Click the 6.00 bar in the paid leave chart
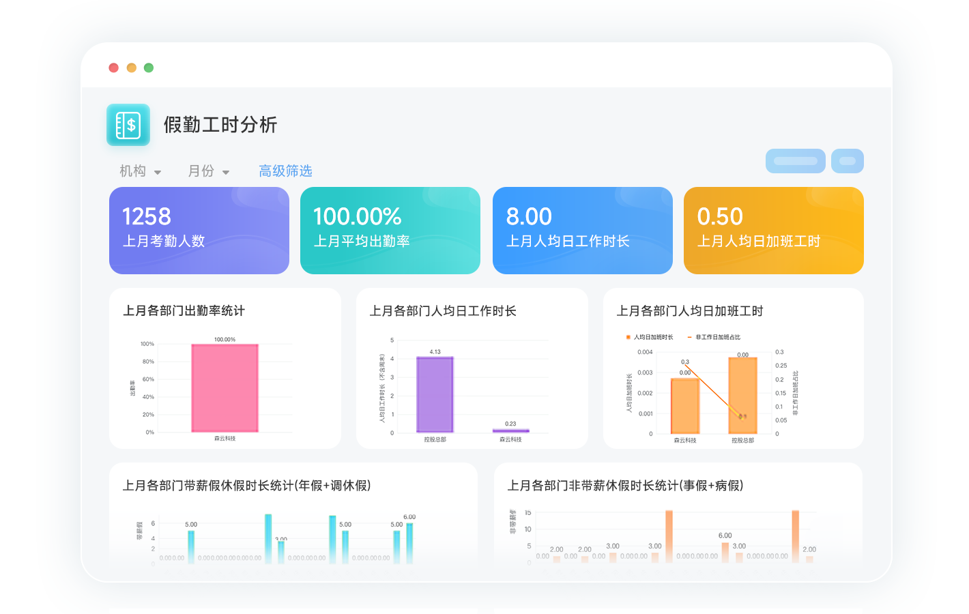This screenshot has height=614, width=969. coord(409,542)
